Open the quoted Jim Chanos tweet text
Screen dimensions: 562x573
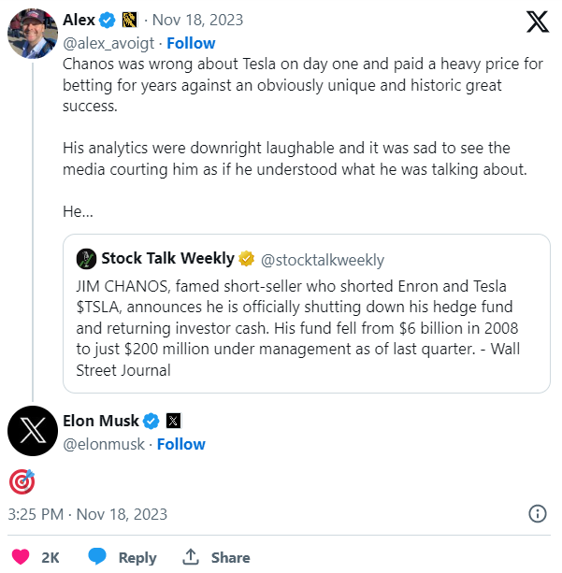(297, 328)
